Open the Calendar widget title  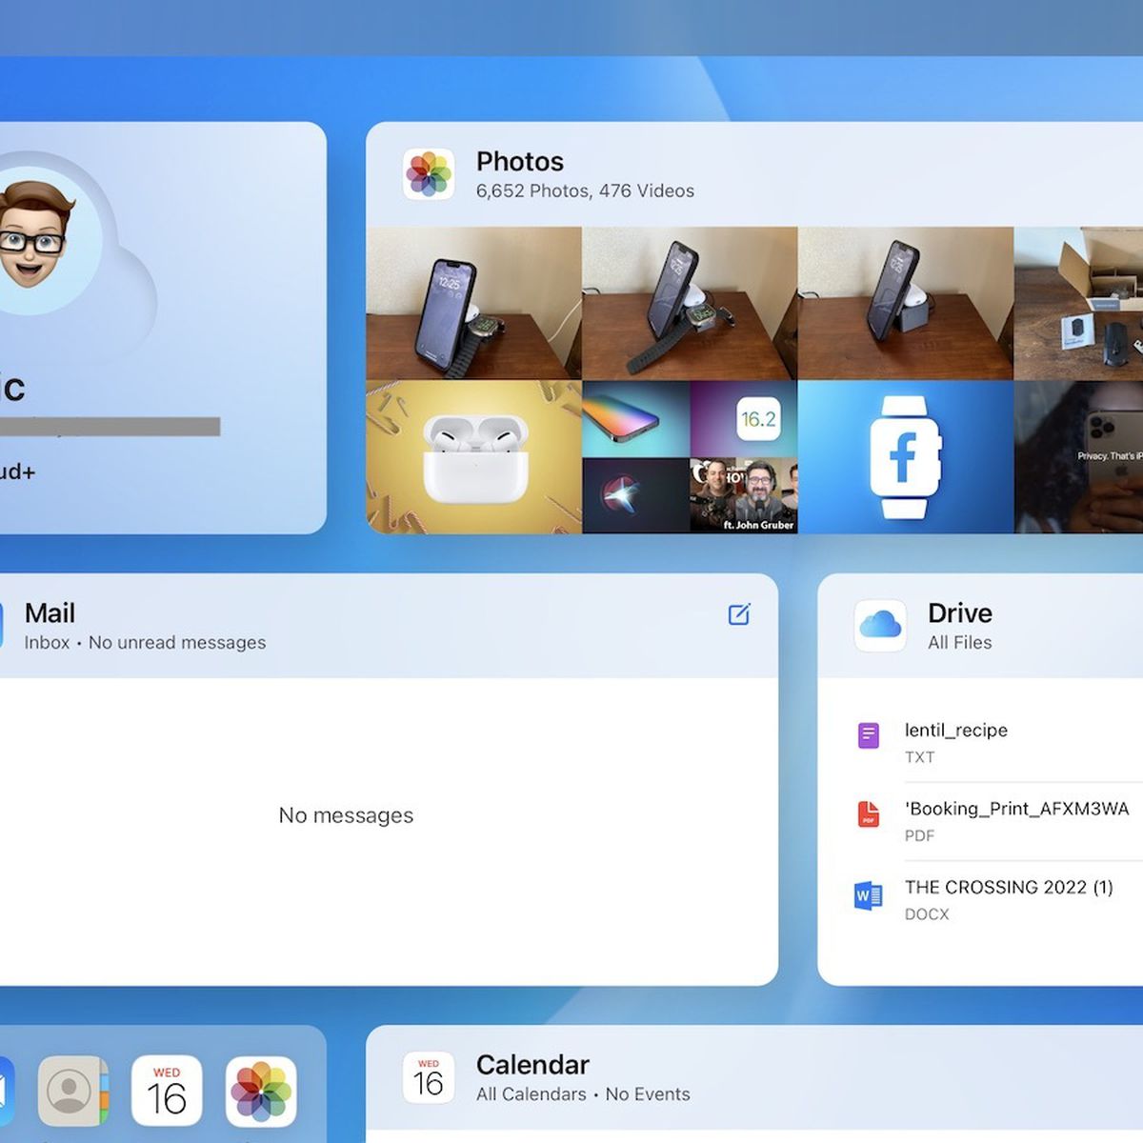(532, 1064)
